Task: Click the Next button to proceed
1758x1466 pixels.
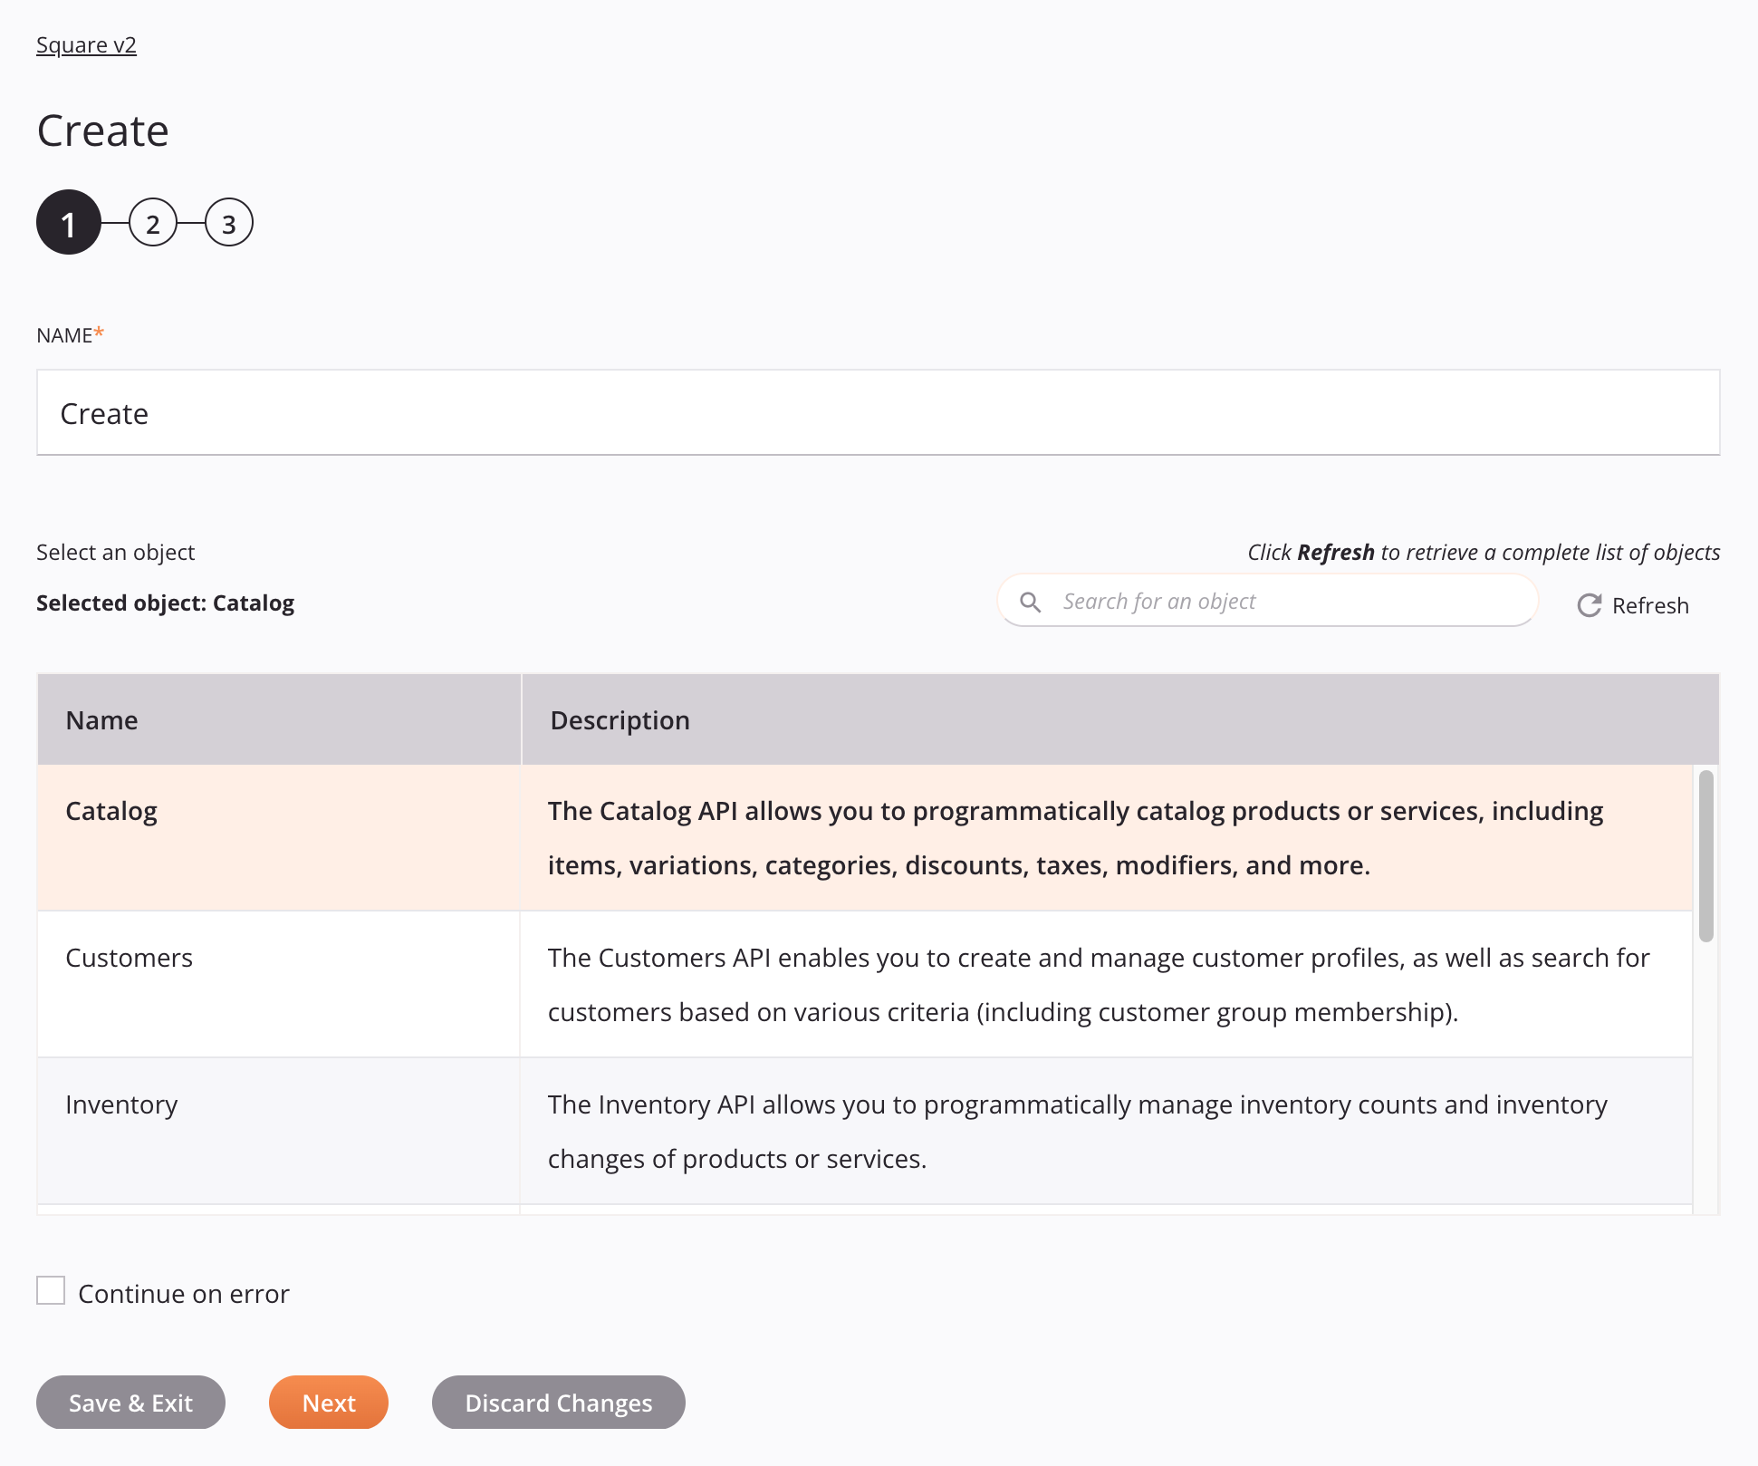Action: pos(329,1402)
